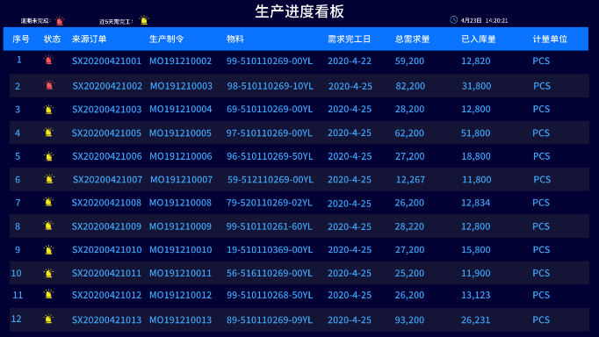This screenshot has height=337, width=599.
Task: Click the 已入库量 column header
Action: 479,39
